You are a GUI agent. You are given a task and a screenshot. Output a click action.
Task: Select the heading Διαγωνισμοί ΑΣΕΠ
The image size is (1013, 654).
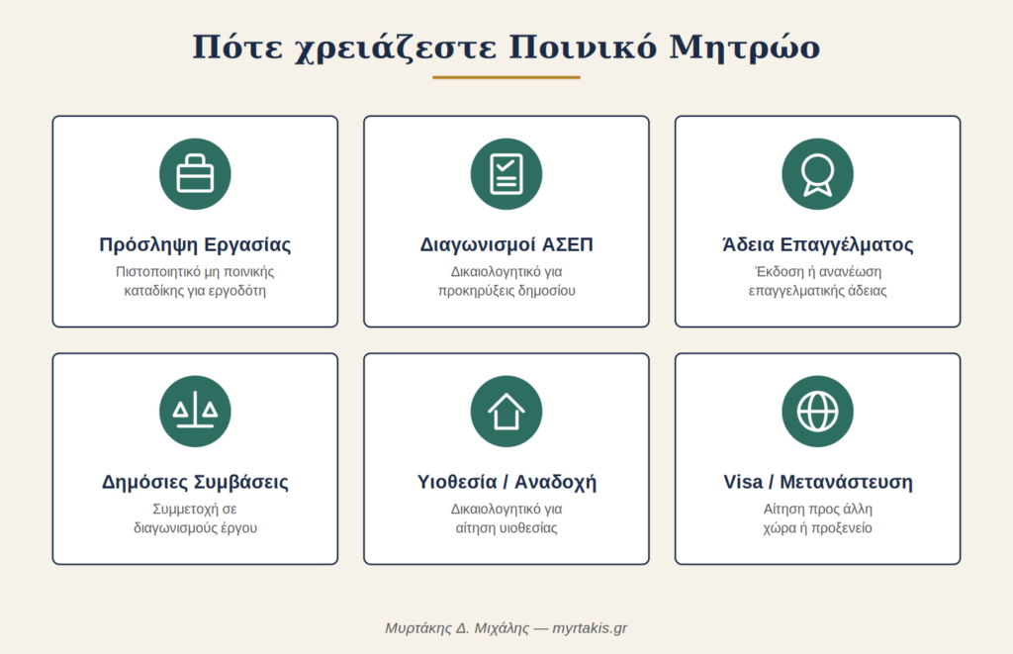tap(506, 245)
